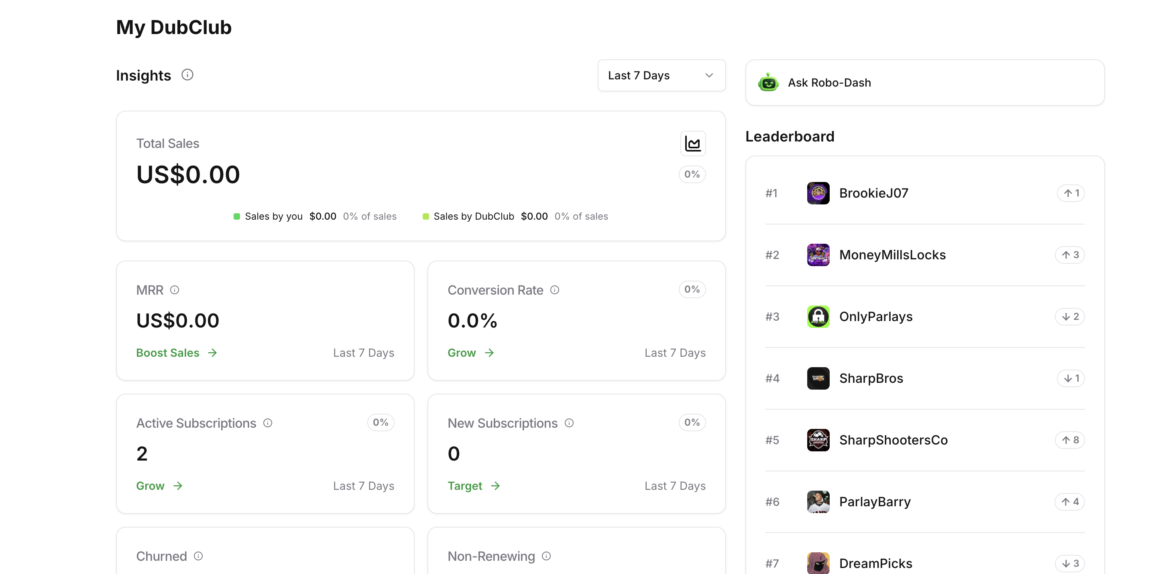This screenshot has width=1152, height=574.
Task: Open BrookieJ07's avatar
Action: (818, 193)
